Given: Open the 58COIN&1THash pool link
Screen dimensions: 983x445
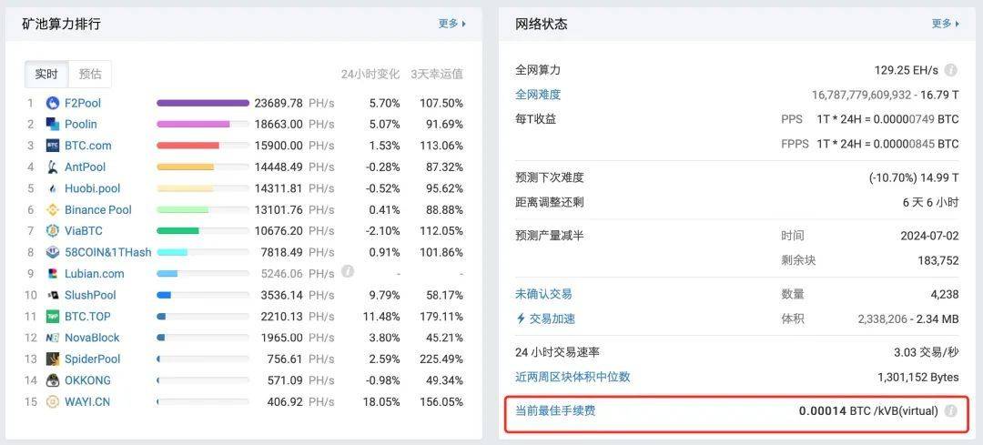Looking at the screenshot, I should click(x=107, y=253).
